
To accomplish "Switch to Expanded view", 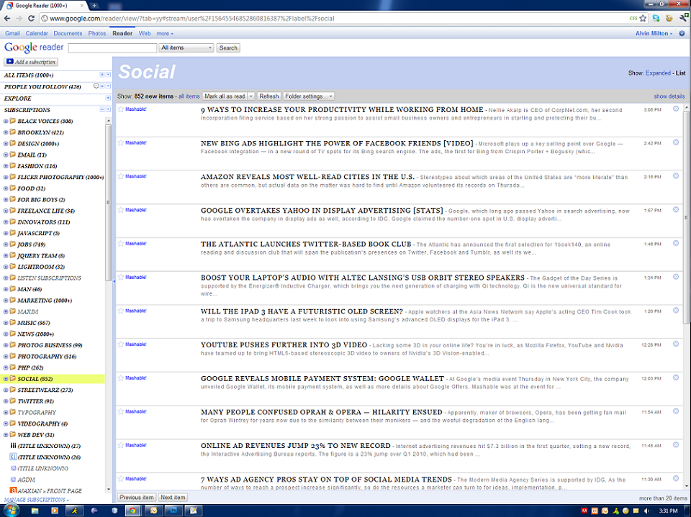I will pos(658,73).
